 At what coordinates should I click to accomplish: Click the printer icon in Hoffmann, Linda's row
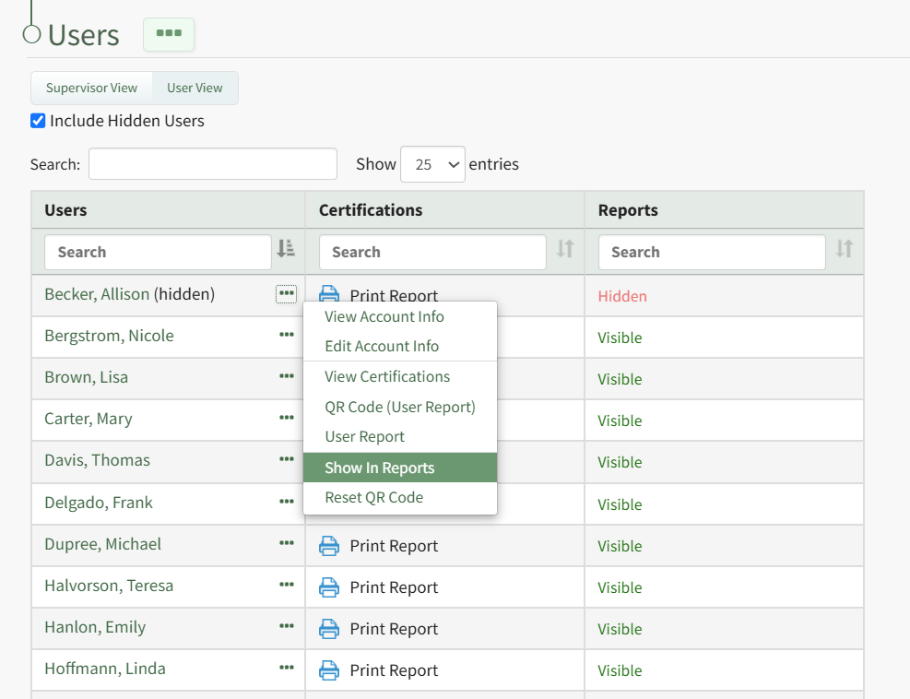click(329, 670)
